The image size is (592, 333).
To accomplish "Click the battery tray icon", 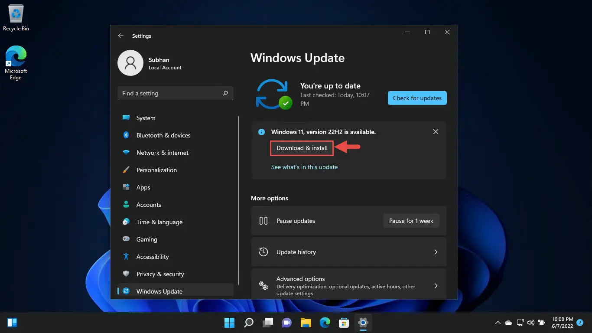I will [541, 323].
